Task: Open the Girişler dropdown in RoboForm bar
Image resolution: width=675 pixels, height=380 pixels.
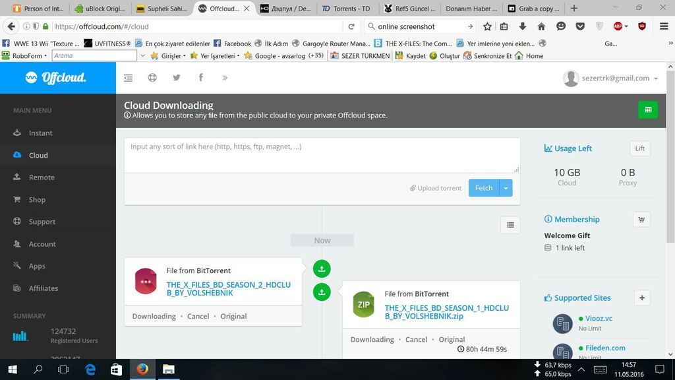Action: pos(168,56)
